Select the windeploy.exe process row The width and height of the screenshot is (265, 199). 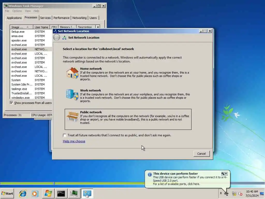[x=31, y=97]
